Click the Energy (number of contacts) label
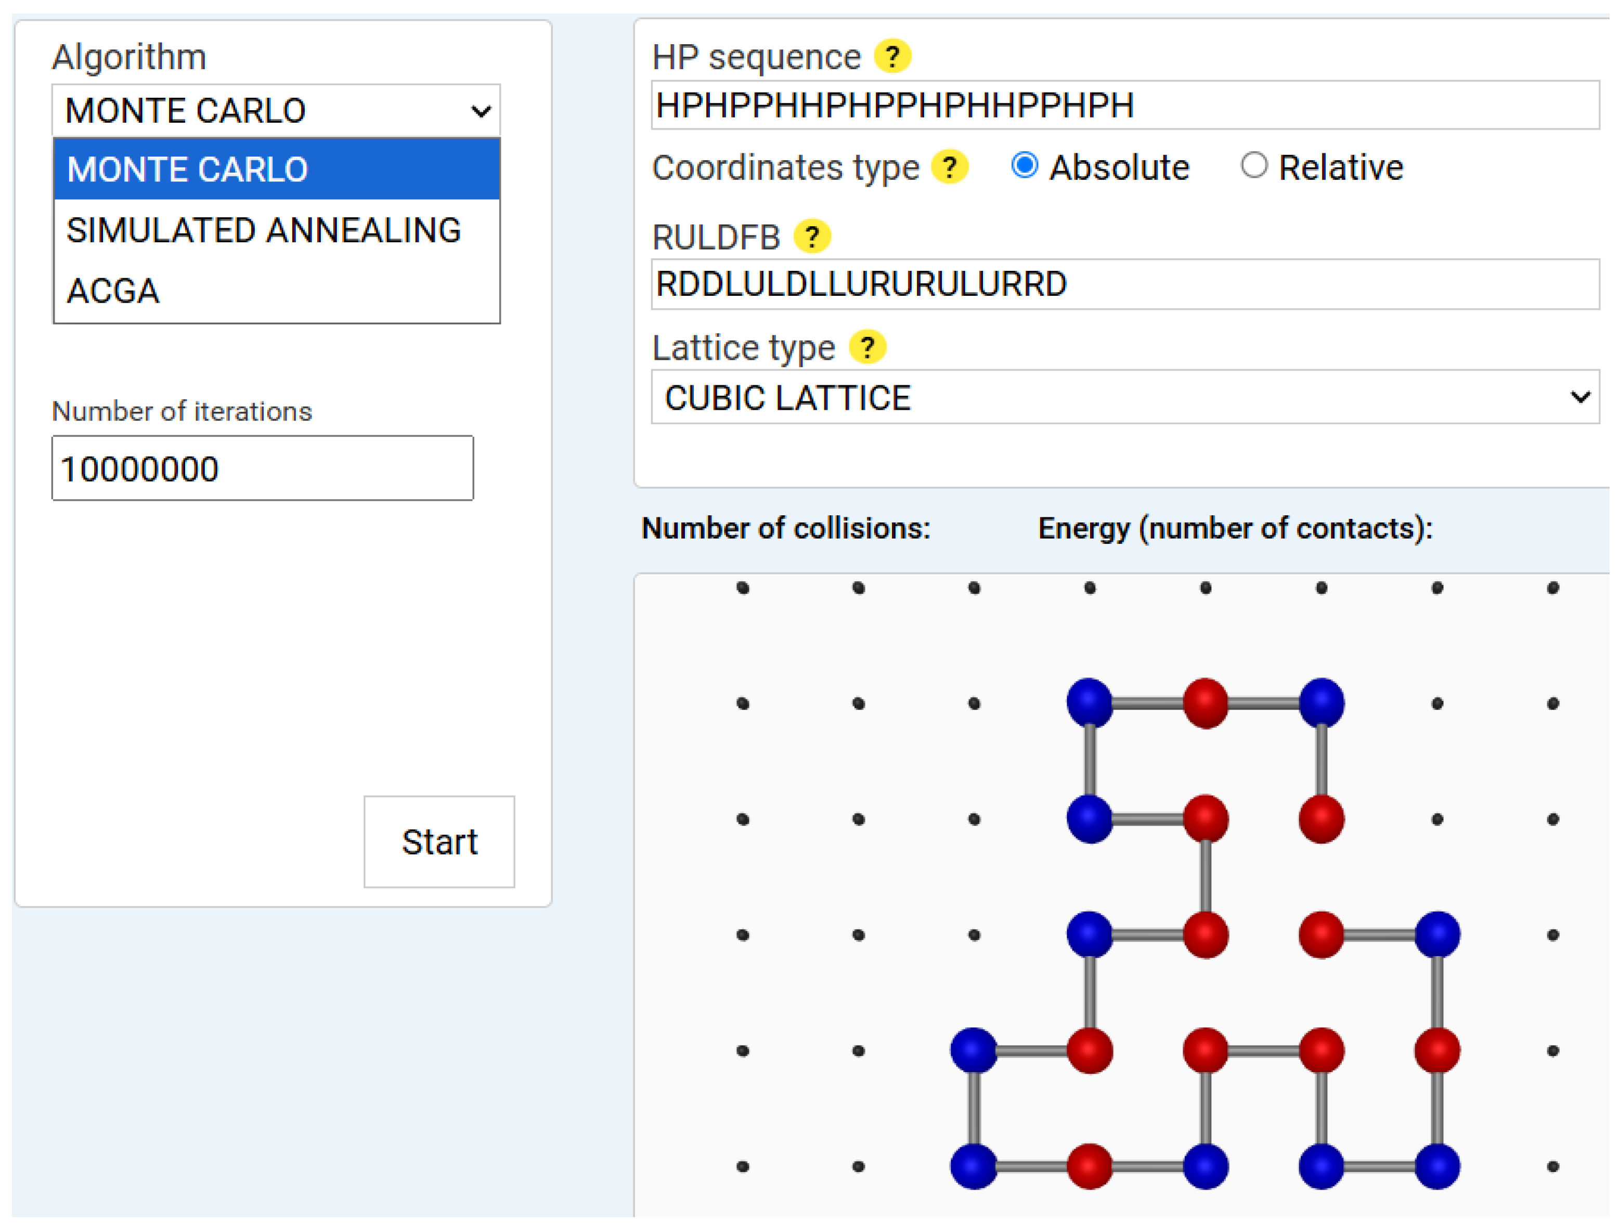The height and width of the screenshot is (1227, 1619). point(1235,528)
